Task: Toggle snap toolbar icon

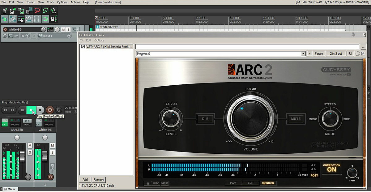Action: pos(45,19)
